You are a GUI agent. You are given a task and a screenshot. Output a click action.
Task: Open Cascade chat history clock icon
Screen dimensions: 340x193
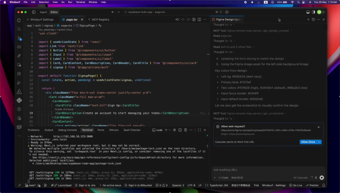click(x=313, y=19)
